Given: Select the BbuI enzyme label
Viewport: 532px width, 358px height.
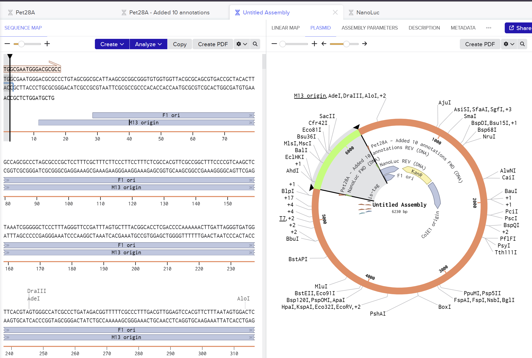Looking at the screenshot, I should coord(292,239).
